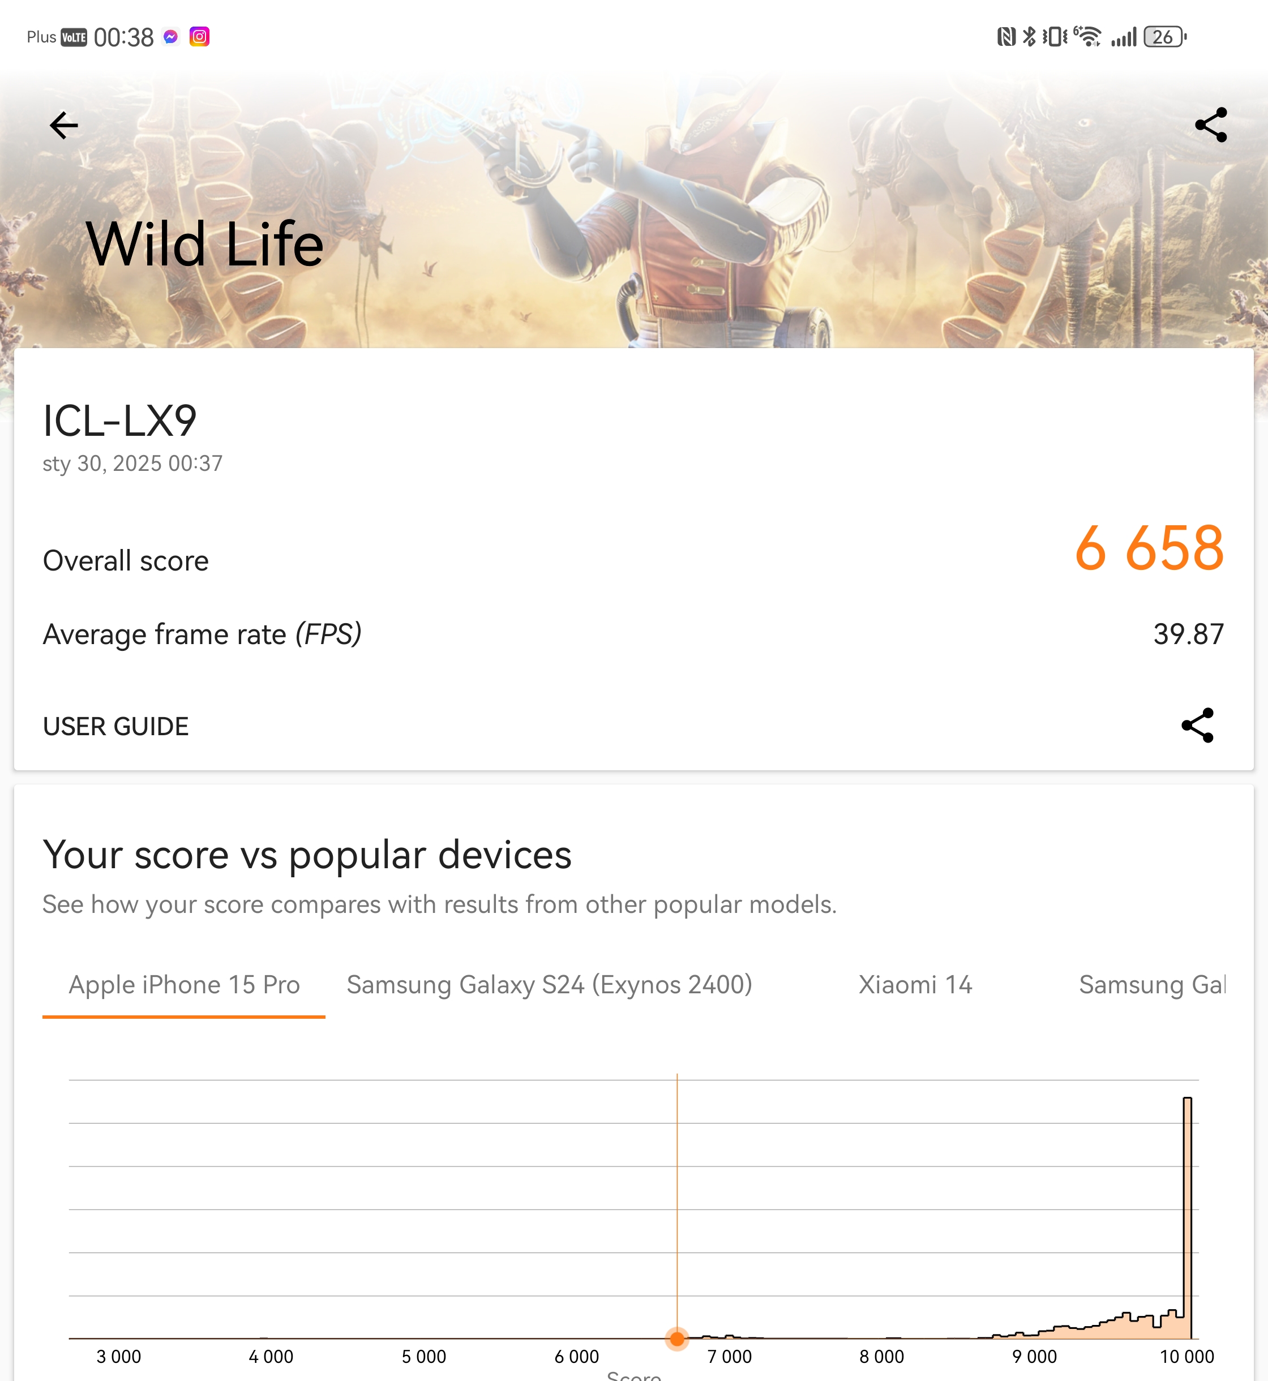Select the Apple iPhone 15 Pro tab
Screen dimensions: 1268x1381
click(x=184, y=984)
